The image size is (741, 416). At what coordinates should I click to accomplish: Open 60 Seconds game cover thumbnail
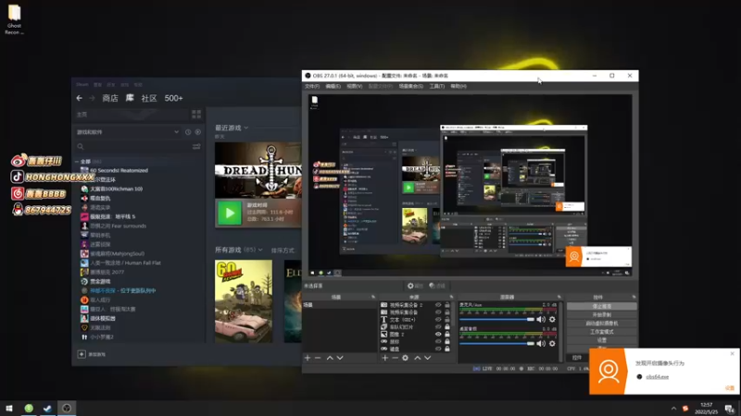(244, 301)
